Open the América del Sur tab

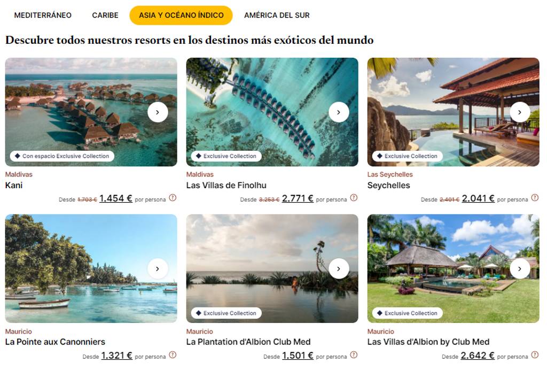coord(277,16)
